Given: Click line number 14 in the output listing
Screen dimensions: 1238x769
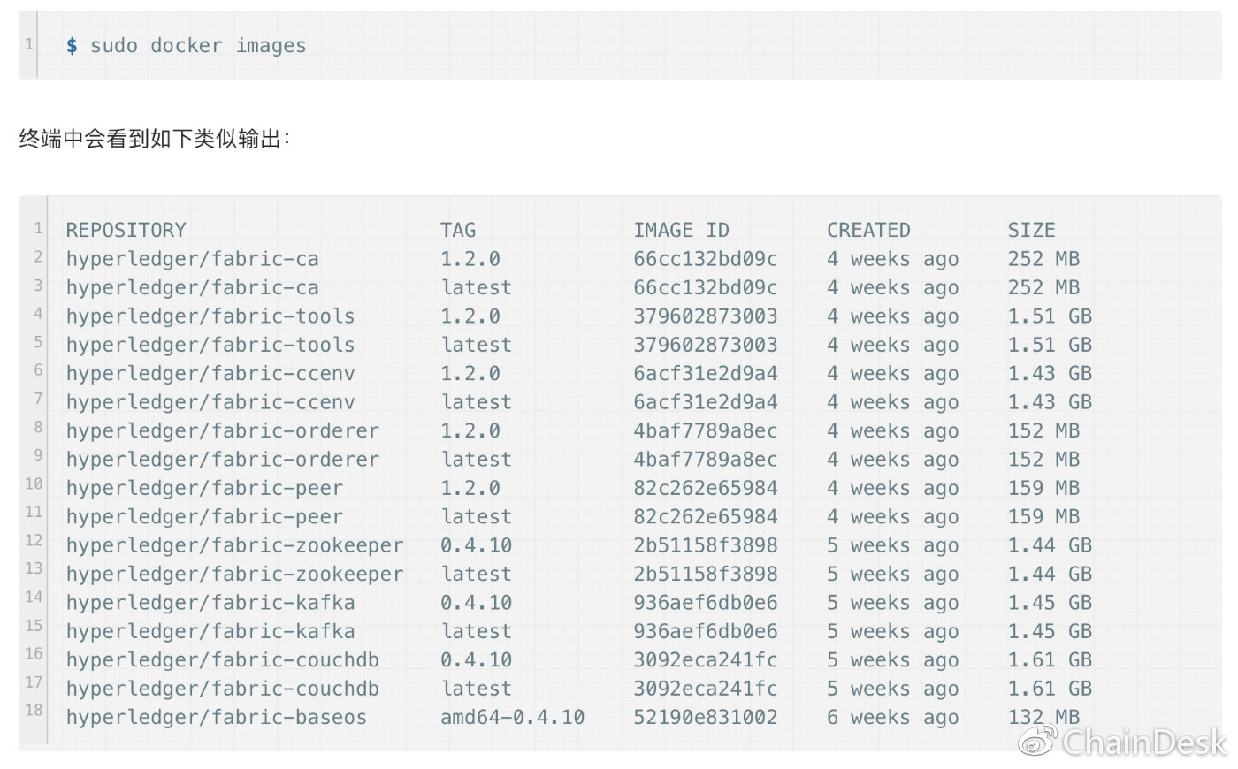Looking at the screenshot, I should (x=34, y=597).
